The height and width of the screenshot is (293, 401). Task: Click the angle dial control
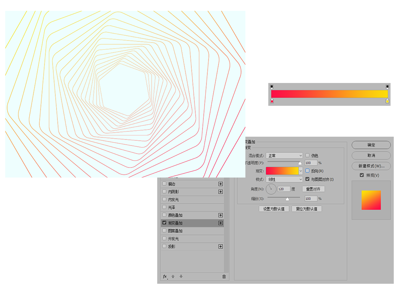click(x=271, y=189)
